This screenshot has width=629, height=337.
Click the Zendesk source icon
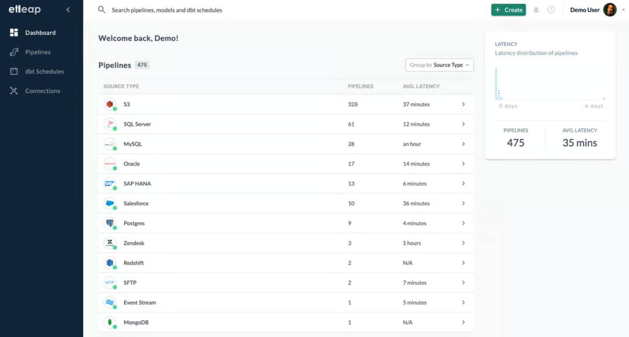click(x=110, y=243)
